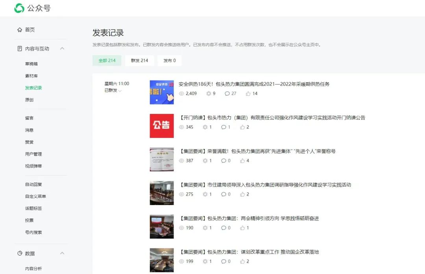Open the article 安全供热186天 title link

tap(252, 83)
